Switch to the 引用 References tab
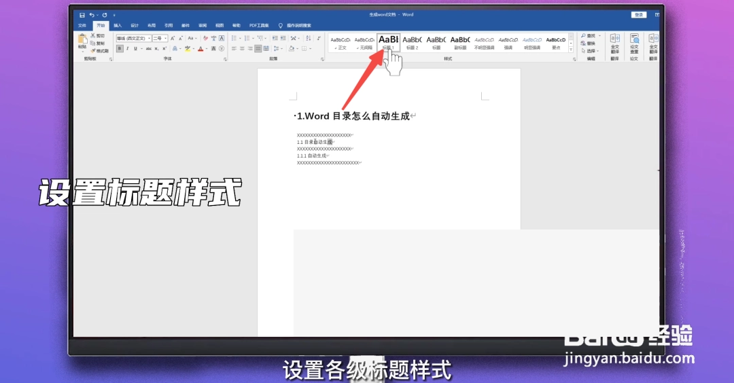 [x=169, y=26]
